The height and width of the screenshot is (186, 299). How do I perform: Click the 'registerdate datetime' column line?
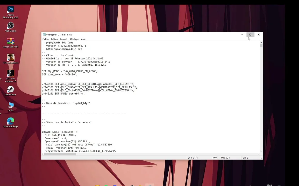point(80,151)
